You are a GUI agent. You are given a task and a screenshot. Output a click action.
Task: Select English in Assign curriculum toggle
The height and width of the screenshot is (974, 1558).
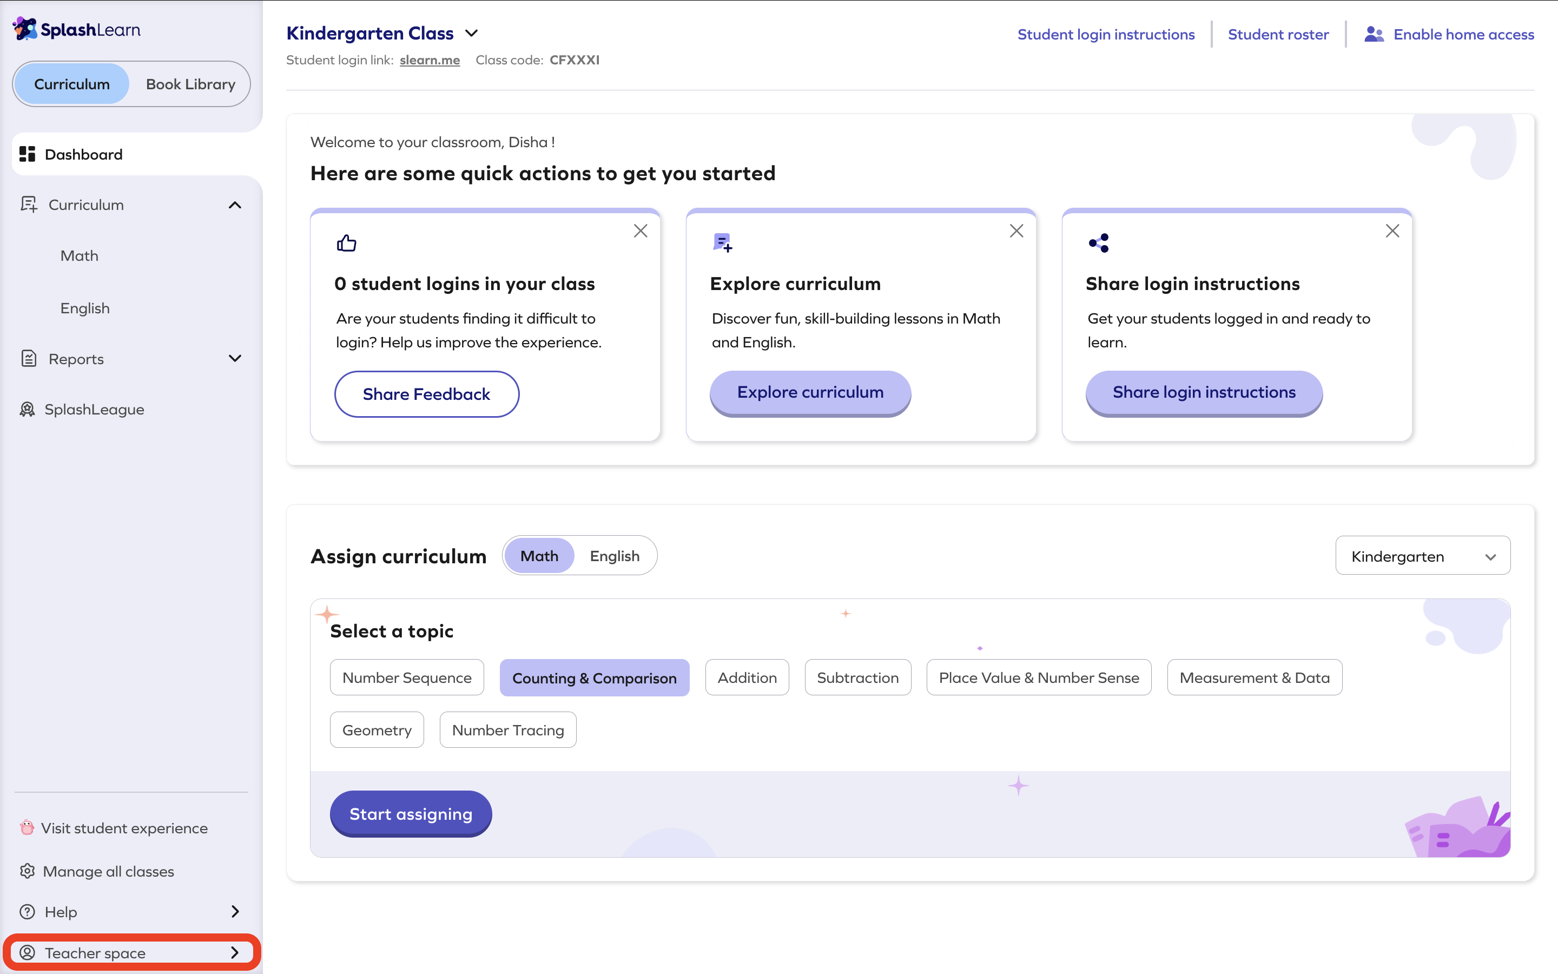click(615, 556)
